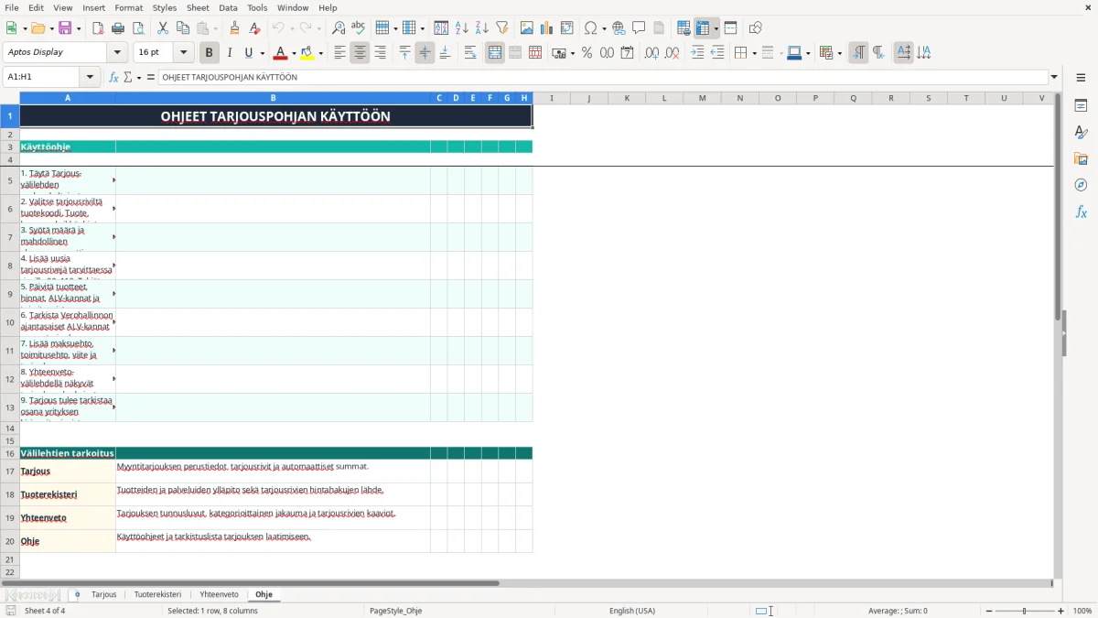Activate Clone Formatting paintbrush
The image size is (1098, 618).
click(x=234, y=28)
